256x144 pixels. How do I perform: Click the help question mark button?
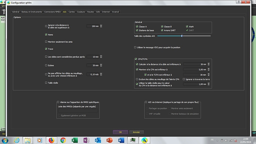pyautogui.click(x=239, y=2)
